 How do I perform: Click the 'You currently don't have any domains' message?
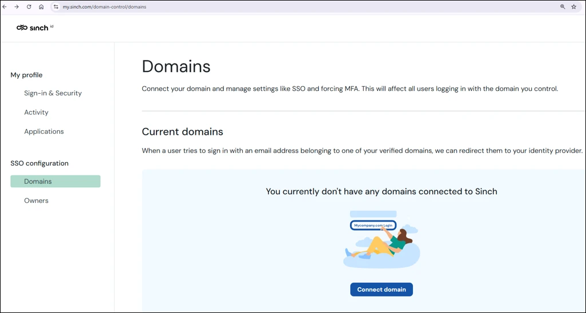coord(381,191)
